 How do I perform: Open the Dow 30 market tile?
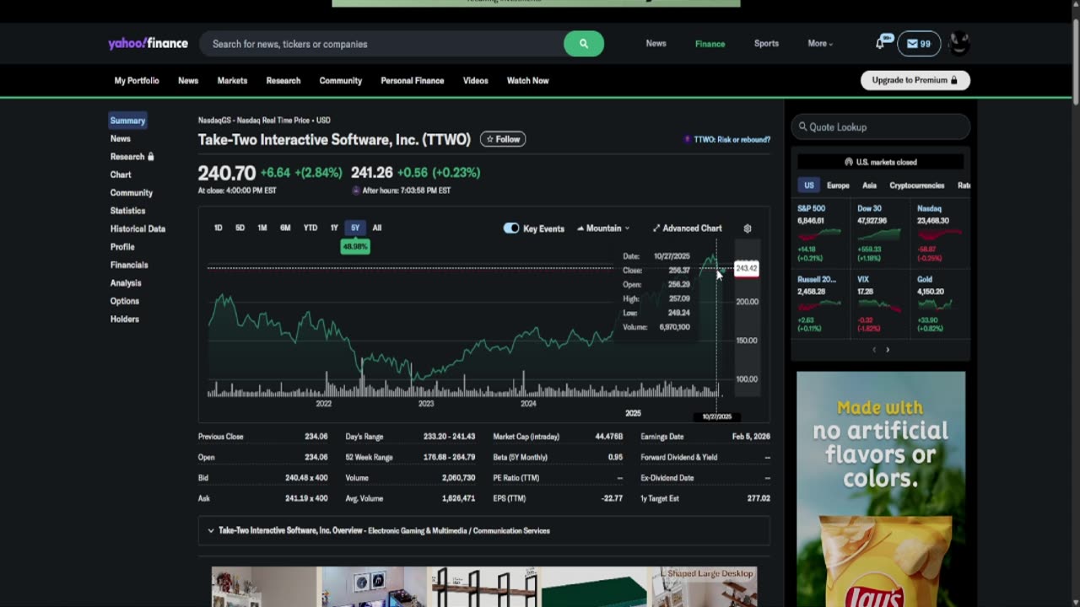pyautogui.click(x=879, y=234)
